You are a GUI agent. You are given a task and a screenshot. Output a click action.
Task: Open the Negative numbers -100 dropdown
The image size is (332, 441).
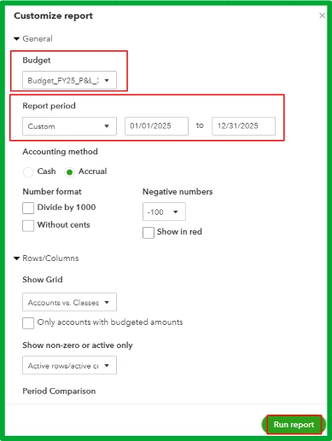(x=164, y=212)
